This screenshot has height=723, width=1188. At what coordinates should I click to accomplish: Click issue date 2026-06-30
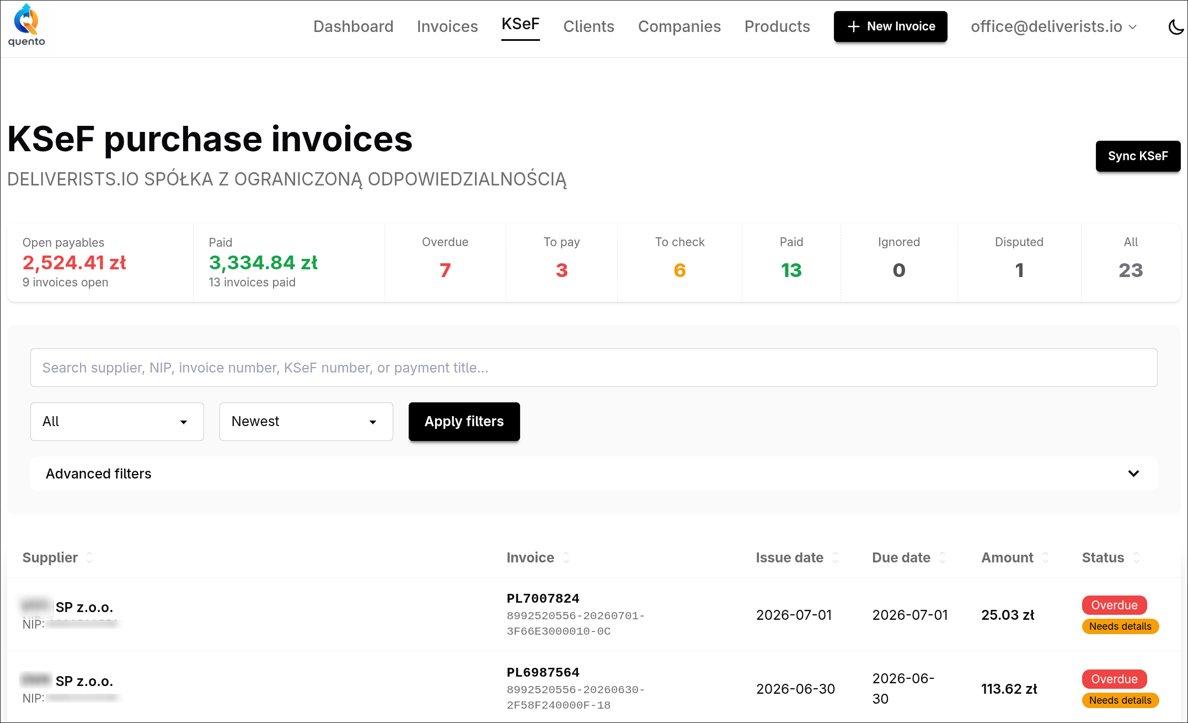795,689
